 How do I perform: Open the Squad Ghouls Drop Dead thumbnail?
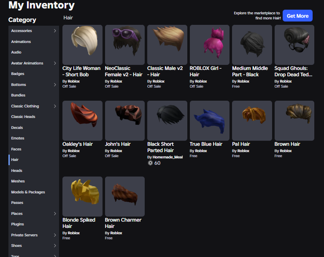pos(294,45)
